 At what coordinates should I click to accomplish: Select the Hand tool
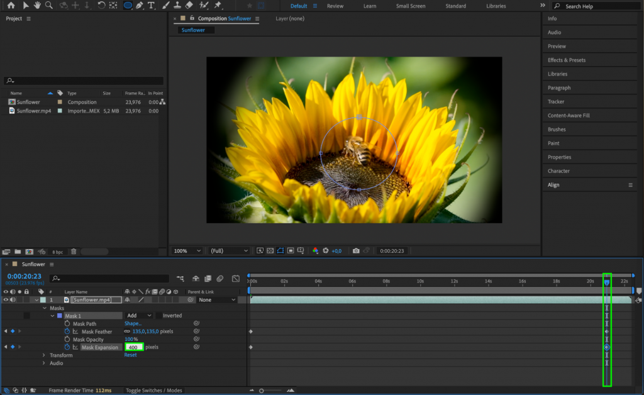(x=38, y=6)
